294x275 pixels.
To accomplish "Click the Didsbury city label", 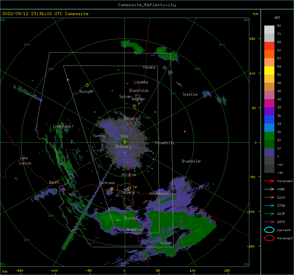I will point(123,146).
